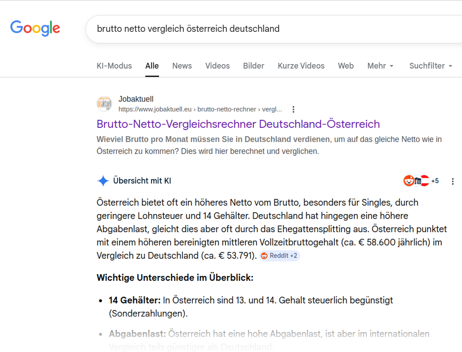462x352 pixels.
Task: Click 'Wichtige Unterschiede im Überblick:' heading
Action: (175, 278)
